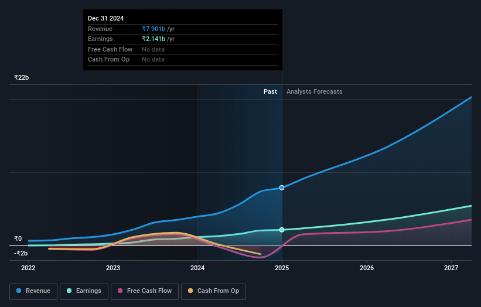
Task: Click the 2025 x-axis label
Action: click(x=282, y=268)
